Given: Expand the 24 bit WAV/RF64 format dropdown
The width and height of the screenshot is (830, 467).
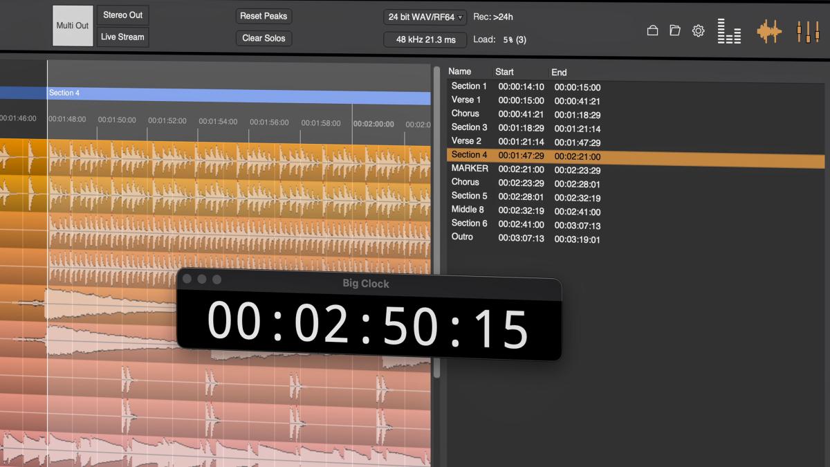Looking at the screenshot, I should [x=425, y=17].
